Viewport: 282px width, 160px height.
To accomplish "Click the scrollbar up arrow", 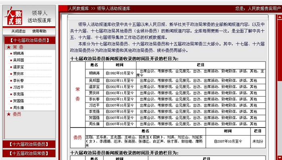I will pos(280,17).
